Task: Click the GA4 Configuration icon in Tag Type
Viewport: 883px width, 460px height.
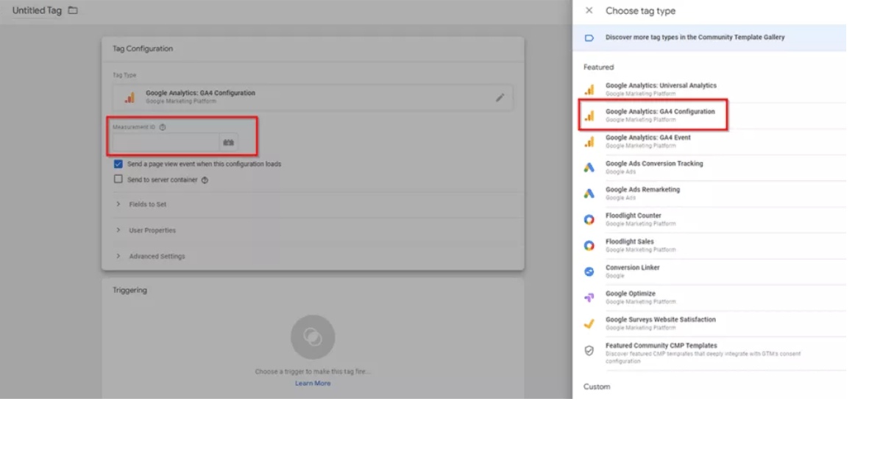Action: [x=130, y=97]
